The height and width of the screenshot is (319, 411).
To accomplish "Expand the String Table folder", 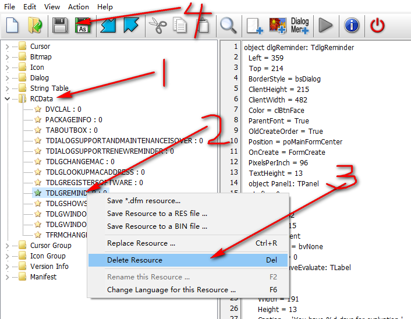I will [8, 88].
